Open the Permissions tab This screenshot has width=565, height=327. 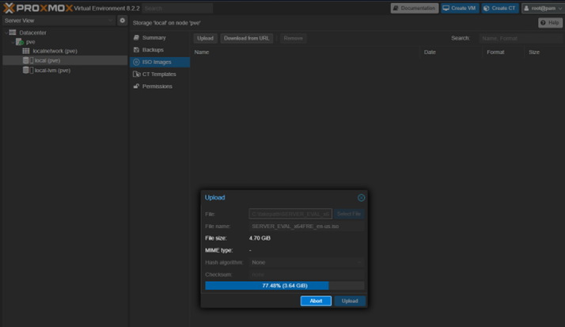[160, 86]
